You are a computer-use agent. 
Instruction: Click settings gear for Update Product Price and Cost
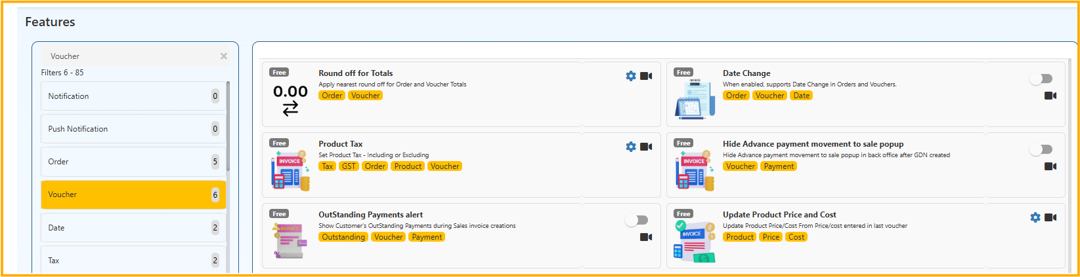1035,217
